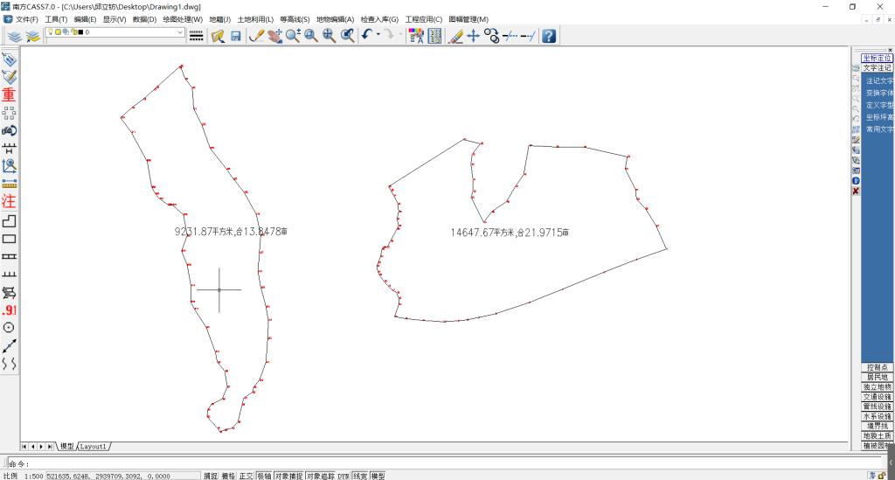Click the linetype lines icon beside layer box
The image size is (895, 480).
click(x=197, y=36)
